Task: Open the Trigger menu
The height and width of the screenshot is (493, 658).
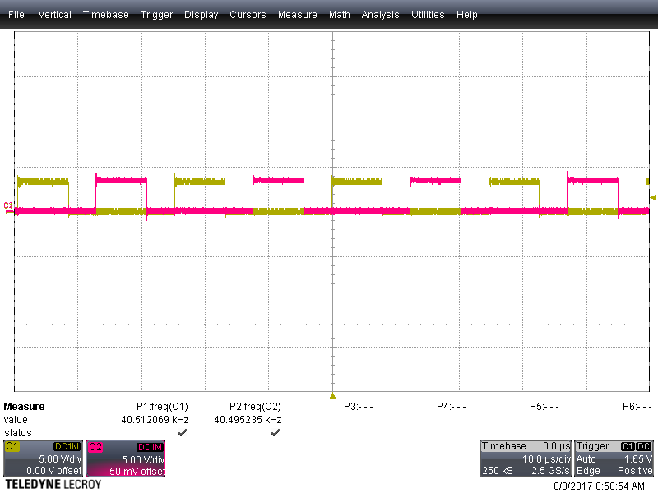Action: click(x=156, y=15)
